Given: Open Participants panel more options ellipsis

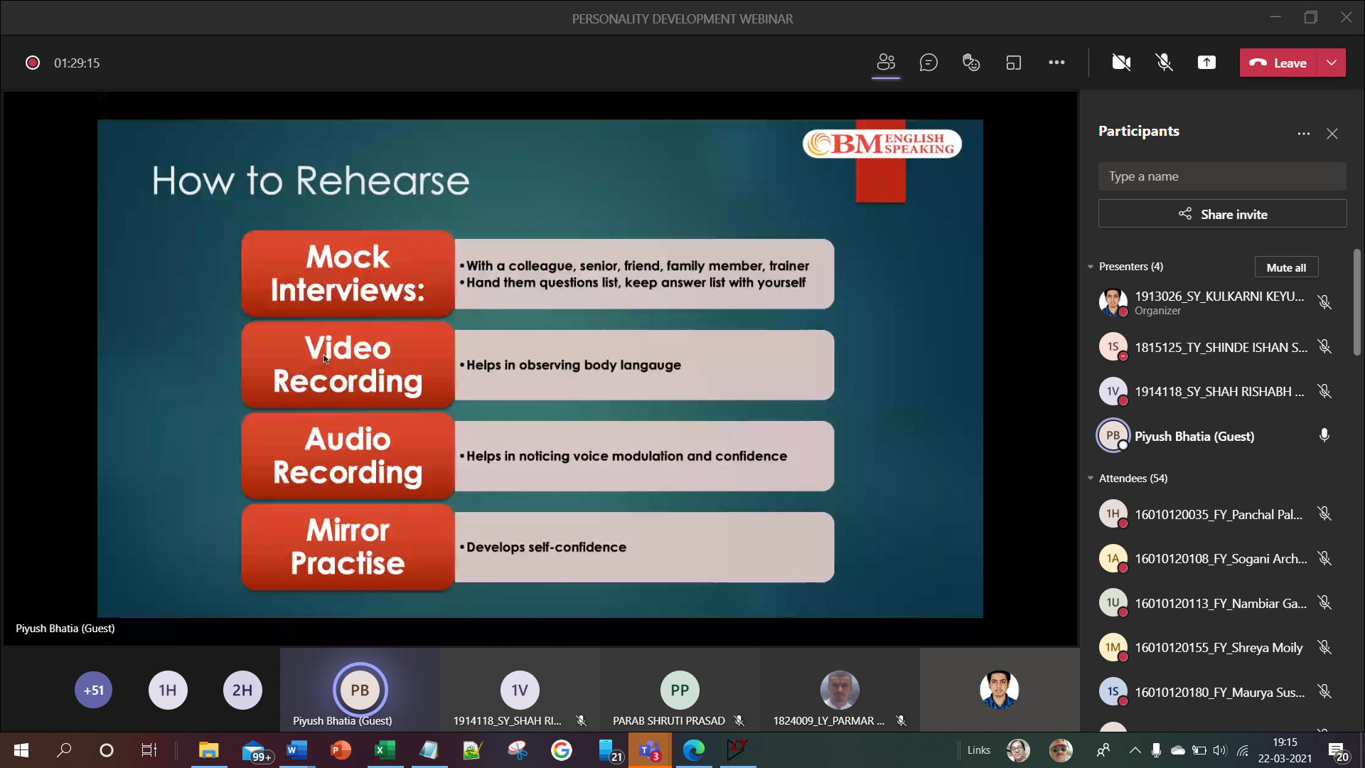Looking at the screenshot, I should coord(1303,134).
